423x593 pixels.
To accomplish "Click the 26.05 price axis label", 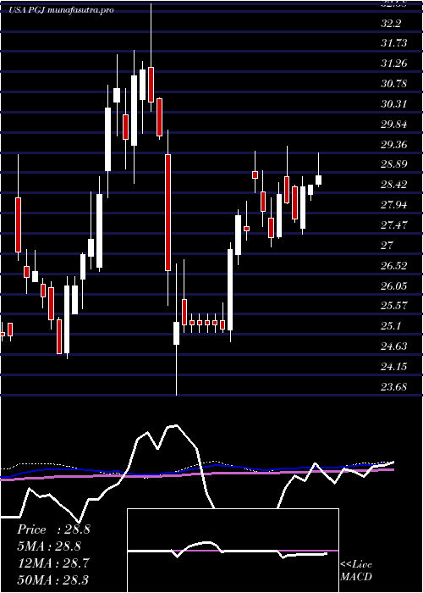I will tap(394, 286).
